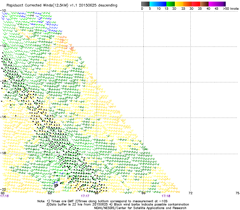Click the '>50 knots' legend label
This screenshot has width=240, height=210.
pyautogui.click(x=231, y=9)
